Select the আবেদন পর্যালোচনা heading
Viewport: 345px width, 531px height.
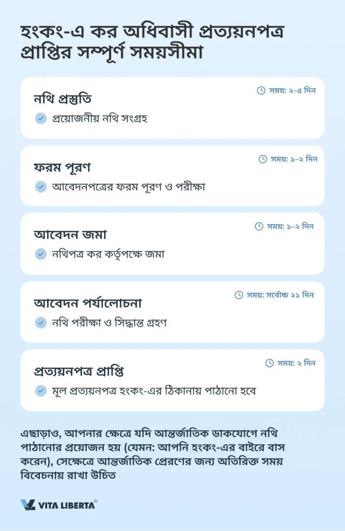(88, 303)
